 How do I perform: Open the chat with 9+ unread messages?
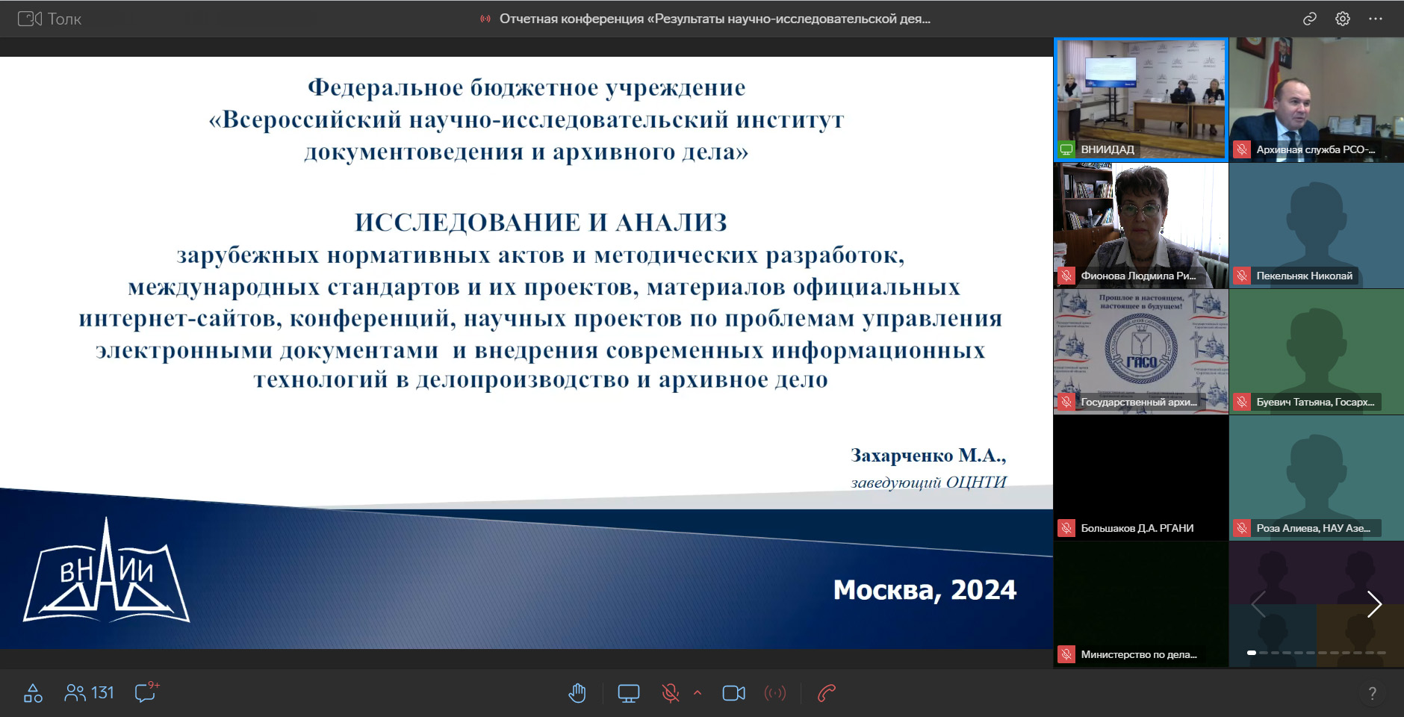click(x=146, y=692)
